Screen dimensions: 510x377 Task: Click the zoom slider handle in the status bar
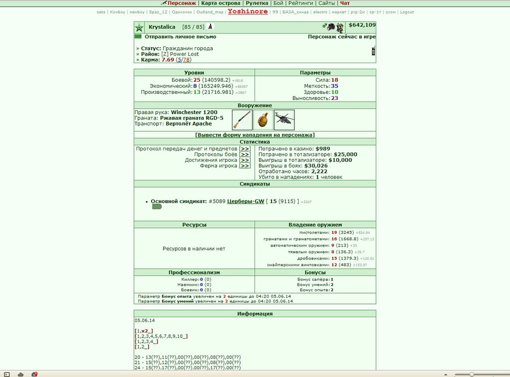click(471, 374)
